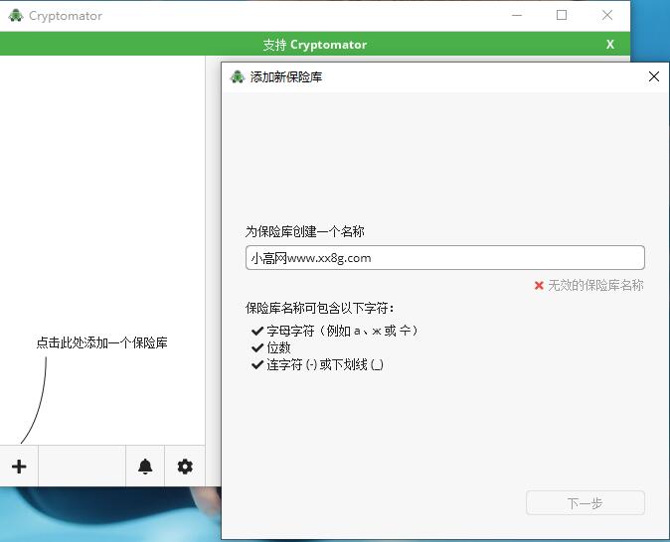The width and height of the screenshot is (670, 542).
Task: Open settings gear icon
Action: point(185,466)
